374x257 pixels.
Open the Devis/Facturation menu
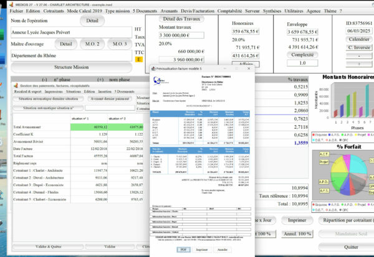pyautogui.click(x=198, y=11)
